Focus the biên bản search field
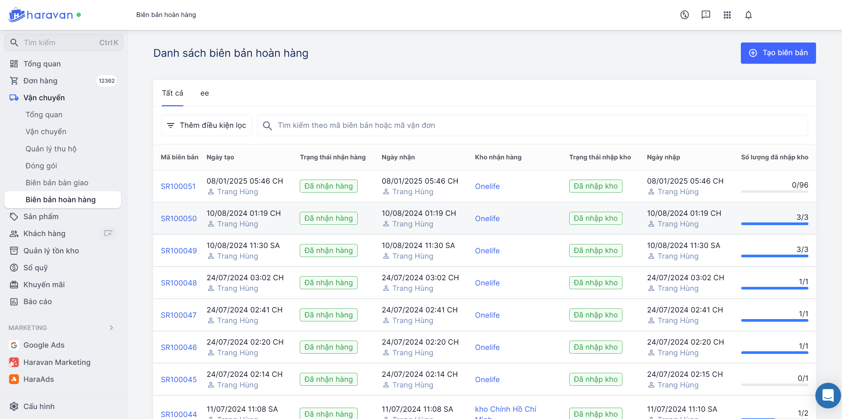This screenshot has height=419, width=842. [x=532, y=126]
